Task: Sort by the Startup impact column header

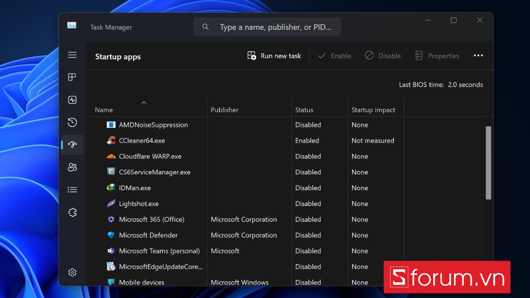Action: tap(373, 110)
